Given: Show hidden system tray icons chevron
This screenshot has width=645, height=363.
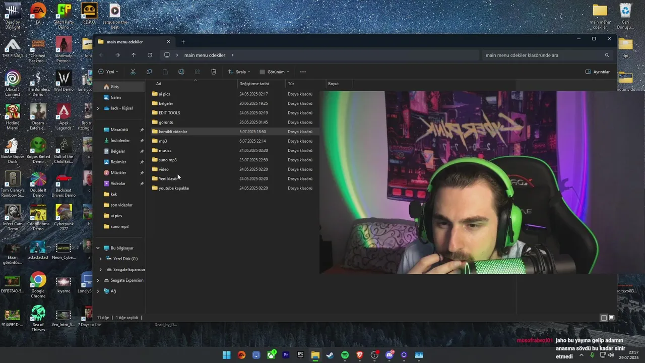Looking at the screenshot, I should tap(582, 355).
